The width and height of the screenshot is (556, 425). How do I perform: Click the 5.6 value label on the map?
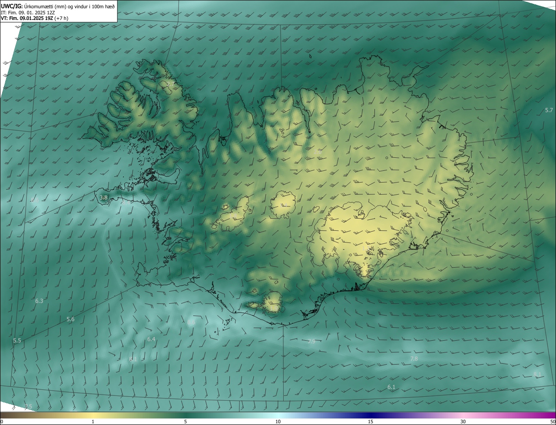tap(70, 319)
